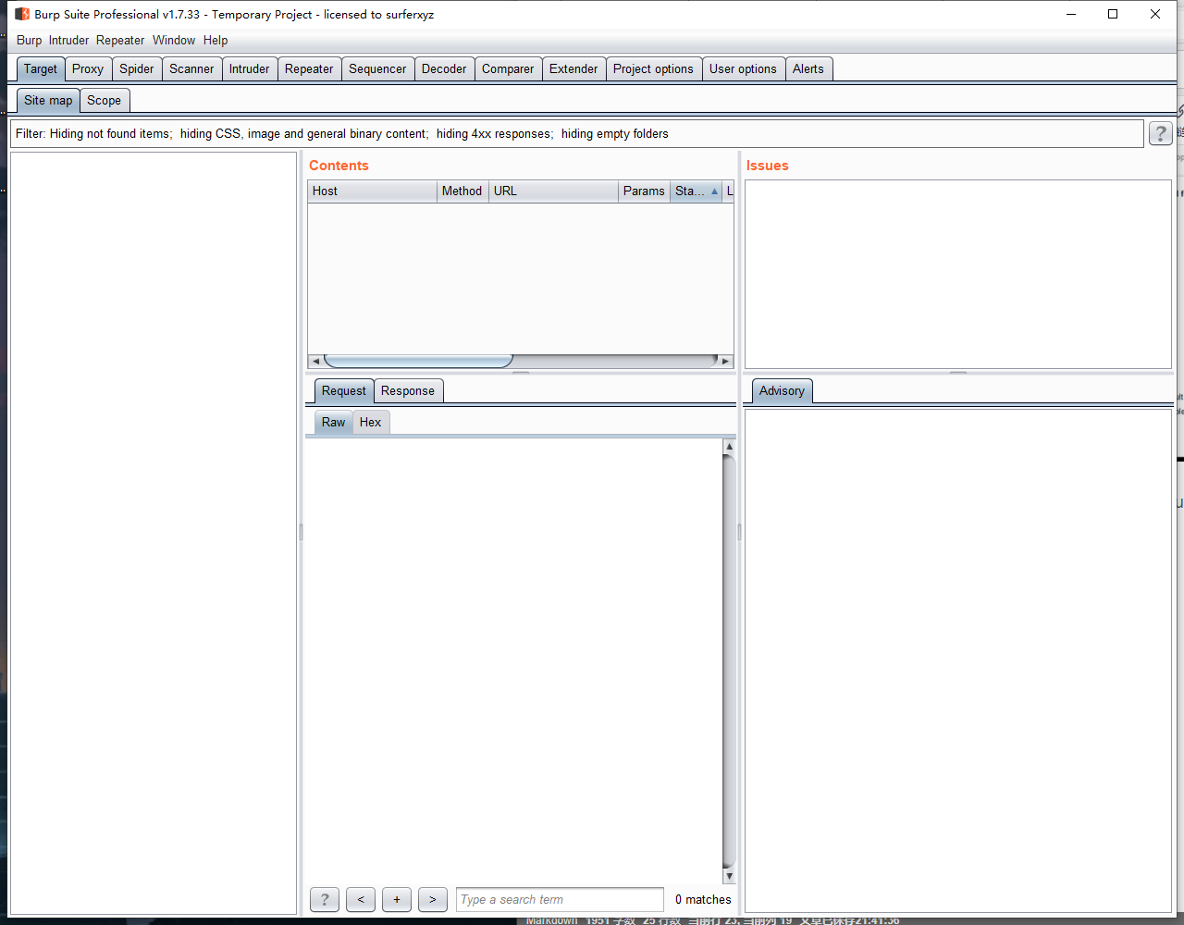Open the User options tab
Screen dimensions: 1184x925
(743, 69)
